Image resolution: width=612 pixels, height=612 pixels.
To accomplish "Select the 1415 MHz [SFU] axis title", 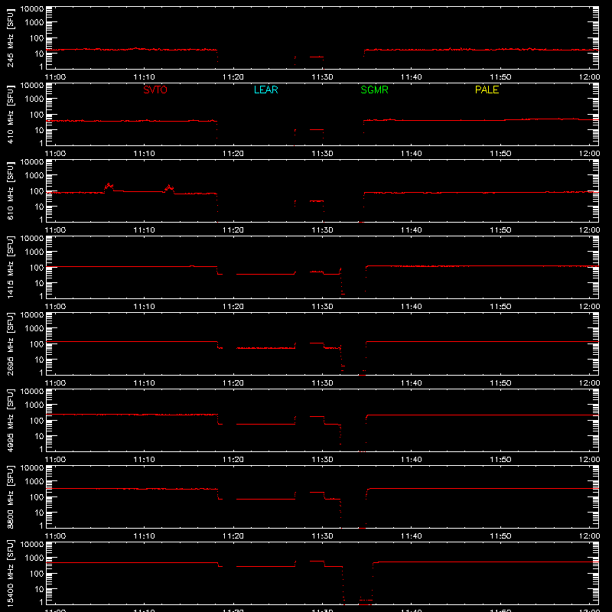I will 10,268.
